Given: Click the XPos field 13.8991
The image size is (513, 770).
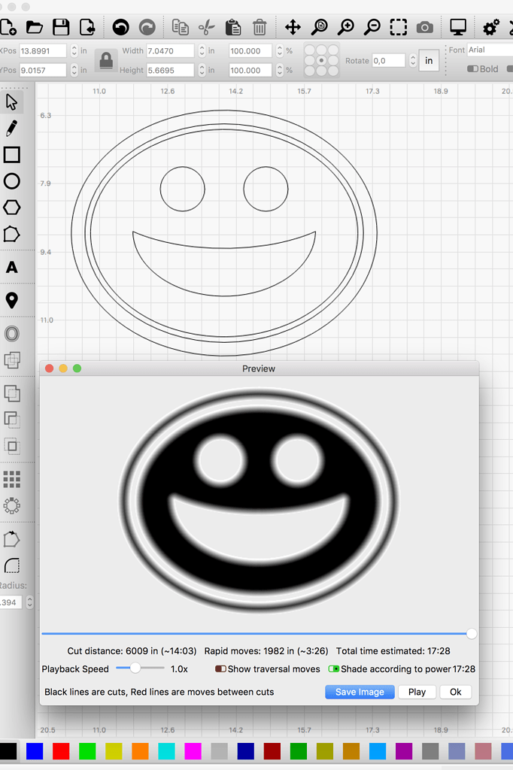Looking at the screenshot, I should coord(43,50).
